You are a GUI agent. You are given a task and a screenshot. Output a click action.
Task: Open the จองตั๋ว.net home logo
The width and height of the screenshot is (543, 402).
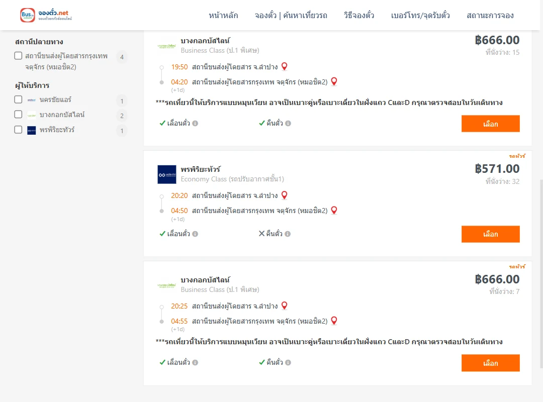(46, 15)
